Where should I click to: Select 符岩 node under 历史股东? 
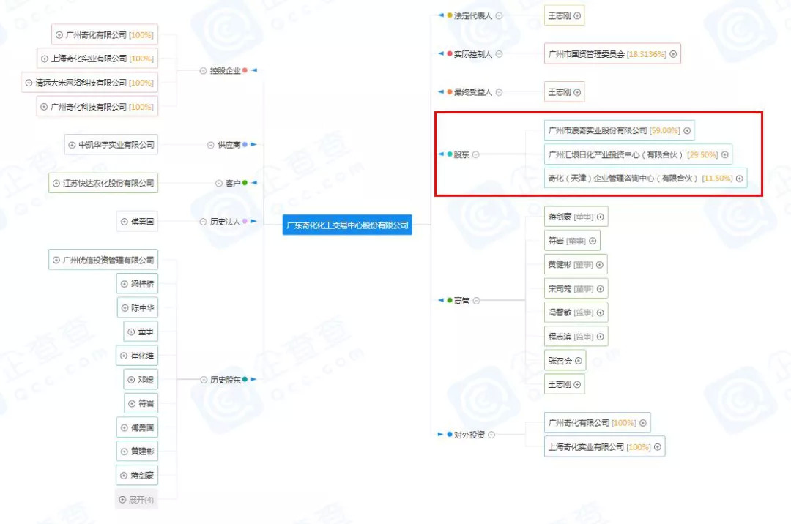(x=141, y=403)
